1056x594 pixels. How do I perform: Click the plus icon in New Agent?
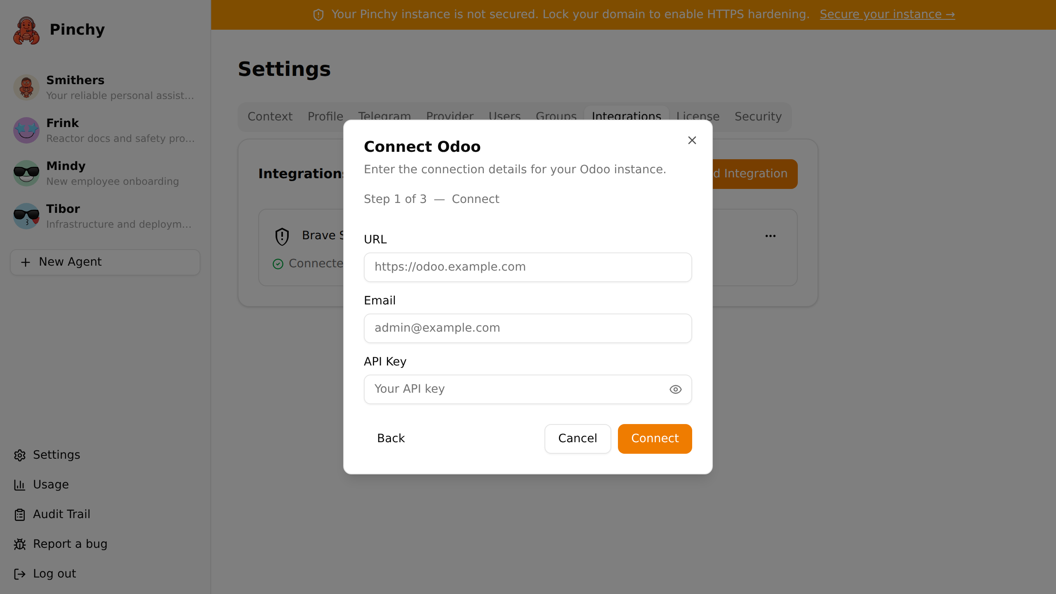[x=26, y=262]
